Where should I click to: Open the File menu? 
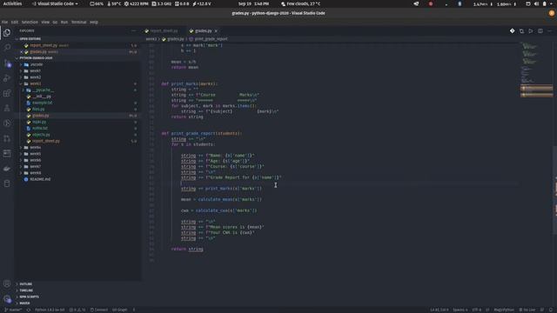point(4,22)
